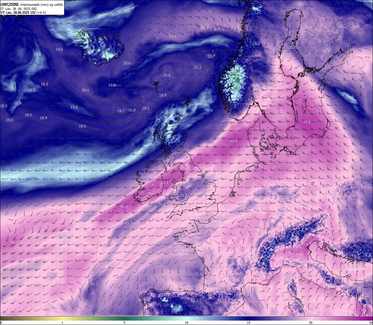
Task: Click the 15 tick on the color scale
Action: pyautogui.click(x=249, y=322)
